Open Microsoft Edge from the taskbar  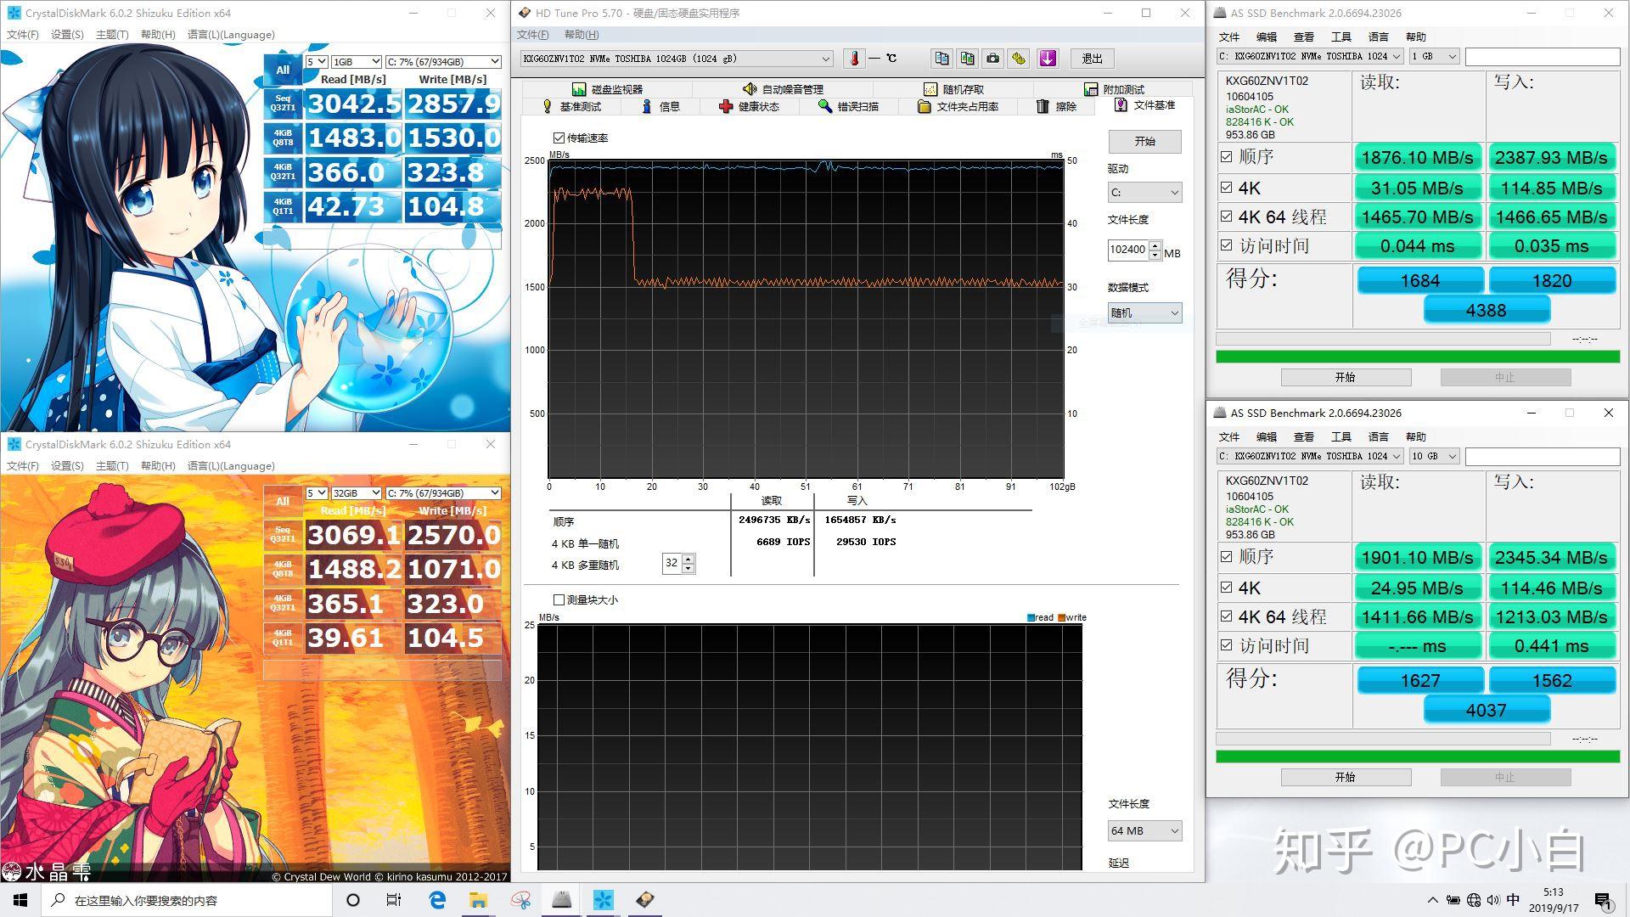point(437,900)
